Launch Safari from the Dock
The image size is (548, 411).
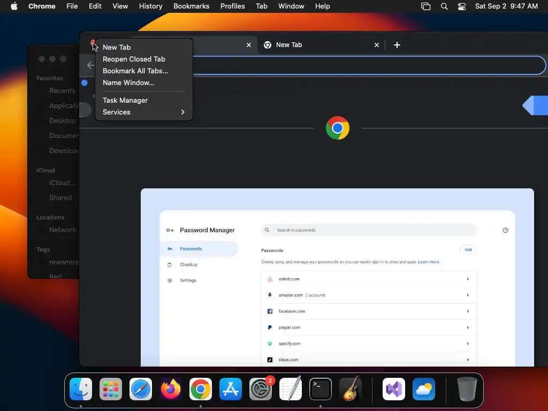pyautogui.click(x=141, y=389)
